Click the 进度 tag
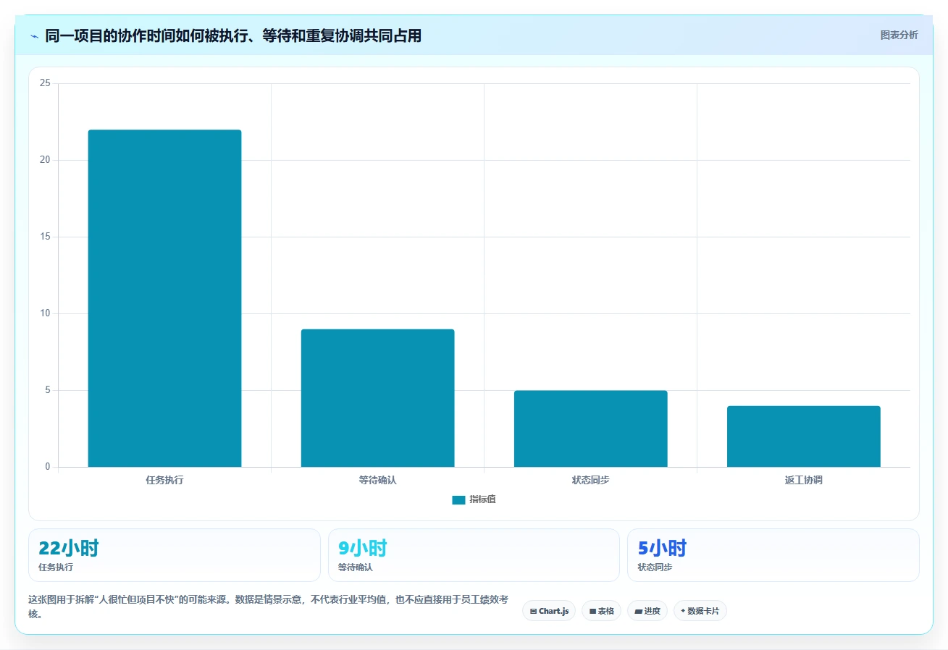The width and height of the screenshot is (948, 650). click(647, 611)
